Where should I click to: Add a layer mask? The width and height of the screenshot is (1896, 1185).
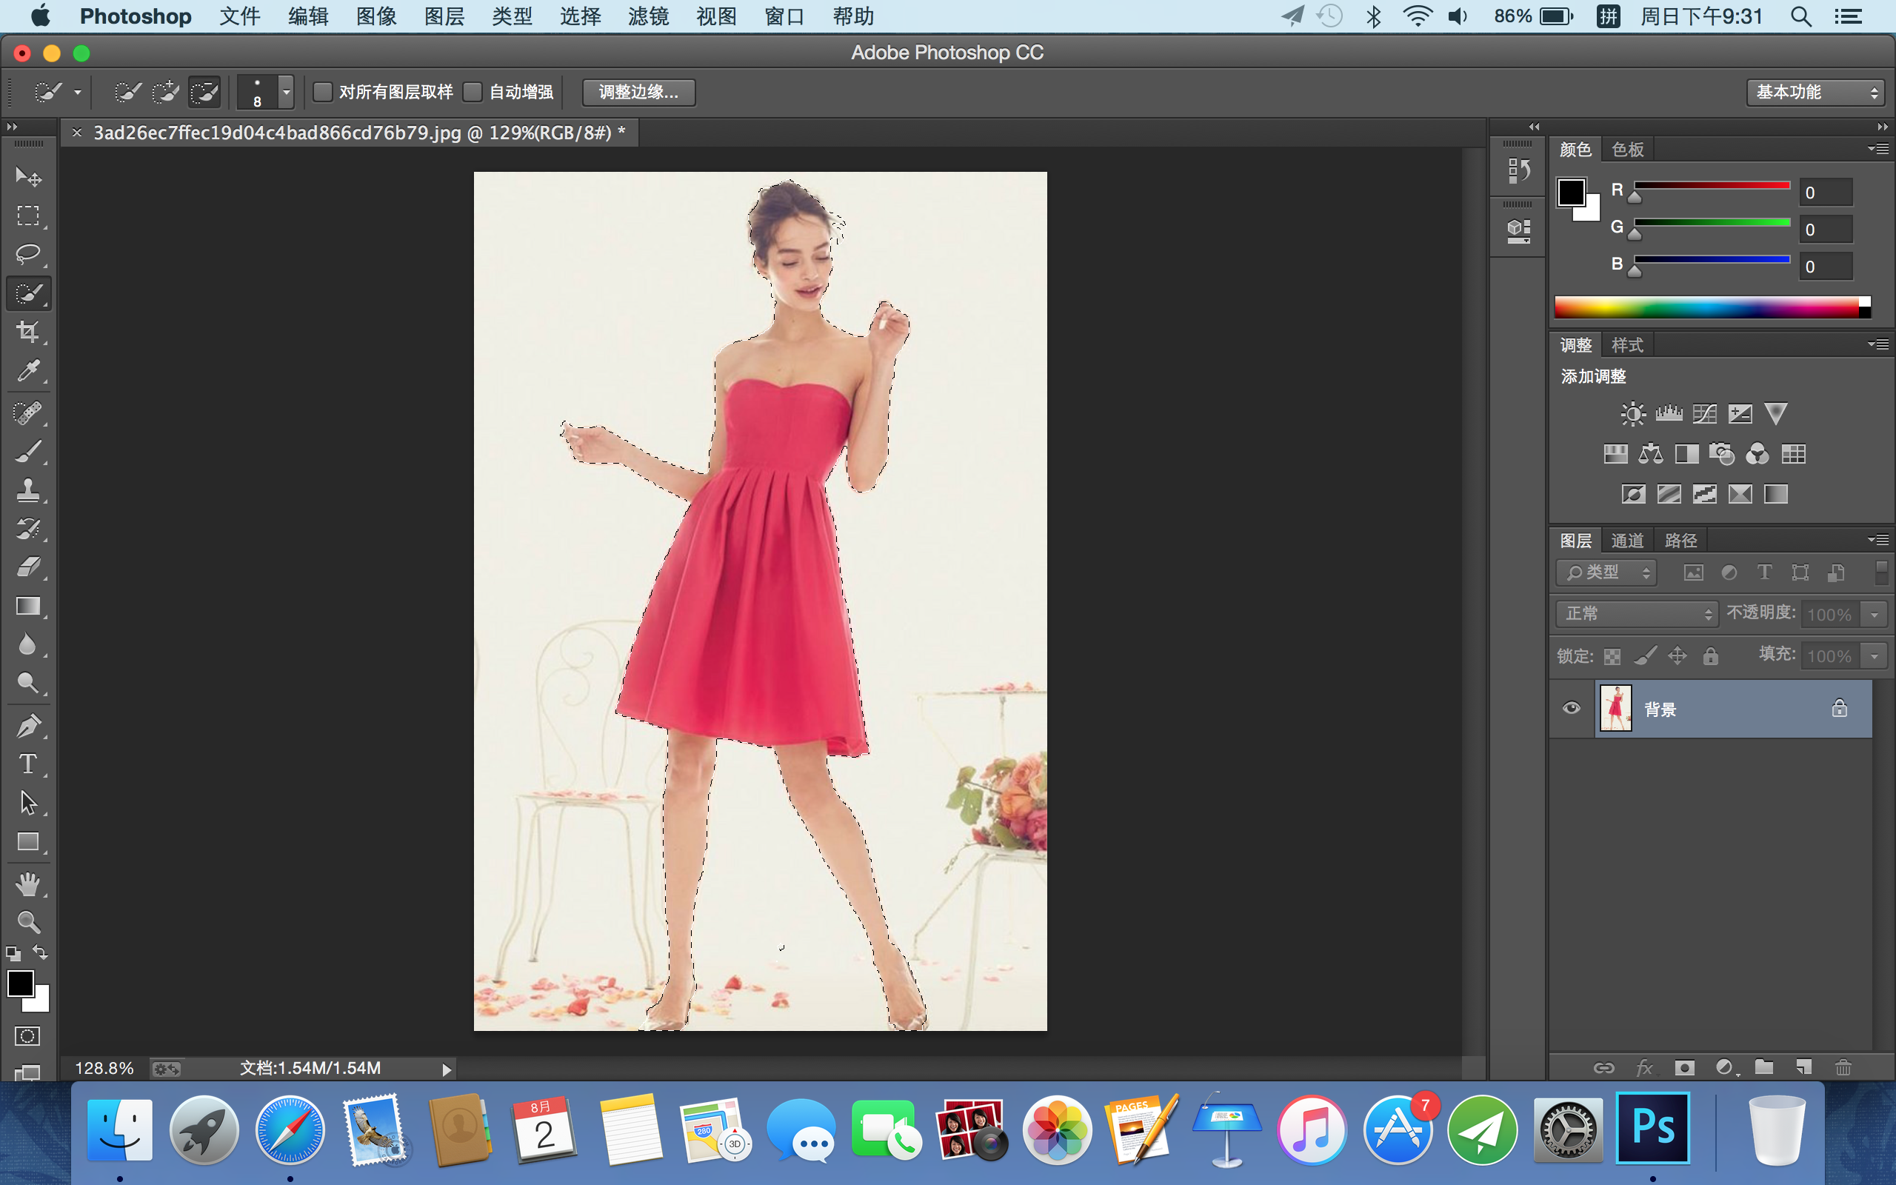click(x=1684, y=1066)
